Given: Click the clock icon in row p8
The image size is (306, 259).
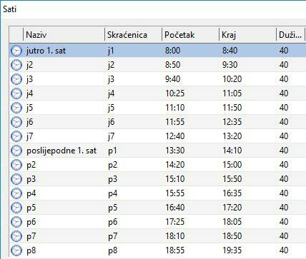Looking at the screenshot, I should coord(16,250).
